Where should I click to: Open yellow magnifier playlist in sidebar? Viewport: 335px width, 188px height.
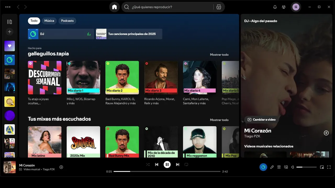(10, 102)
